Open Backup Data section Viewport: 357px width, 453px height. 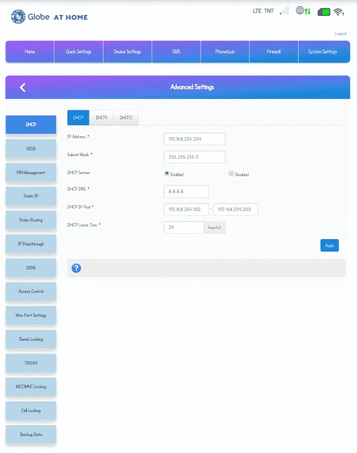point(31,434)
